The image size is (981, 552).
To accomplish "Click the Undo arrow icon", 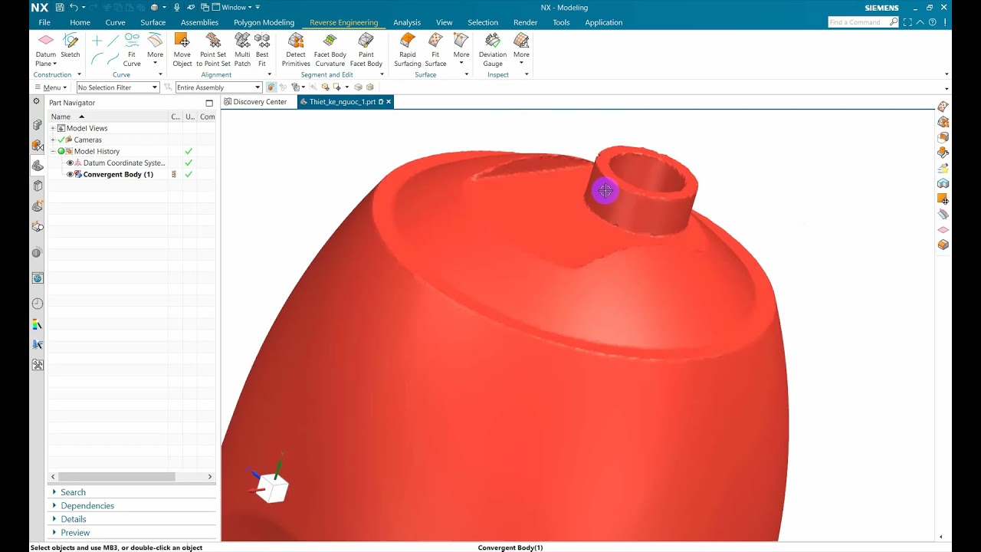I will (x=74, y=8).
